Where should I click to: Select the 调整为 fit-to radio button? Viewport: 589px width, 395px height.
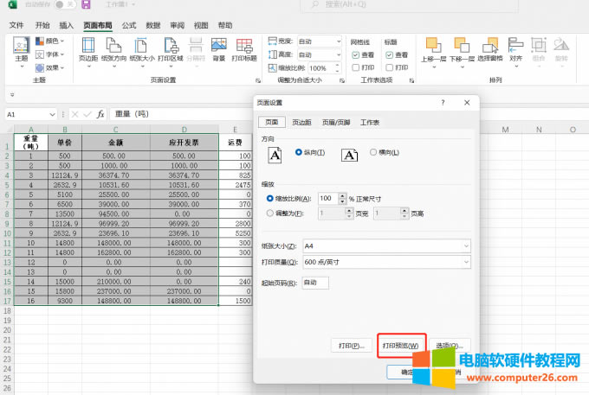[x=270, y=212]
